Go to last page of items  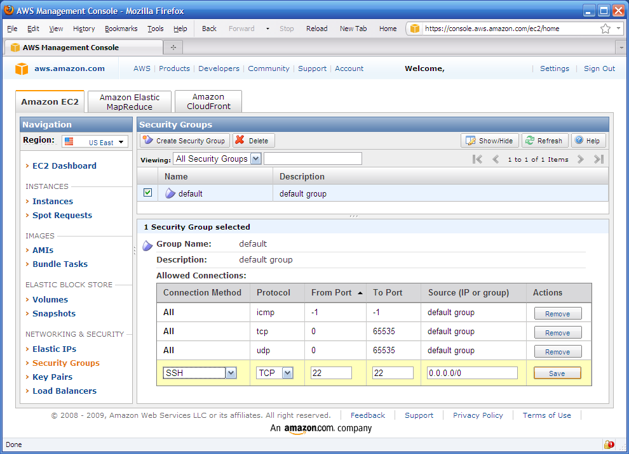click(599, 159)
